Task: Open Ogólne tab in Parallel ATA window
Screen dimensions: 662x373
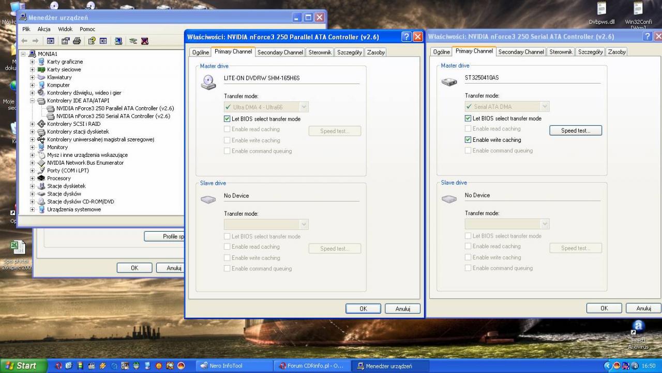Action: click(200, 52)
